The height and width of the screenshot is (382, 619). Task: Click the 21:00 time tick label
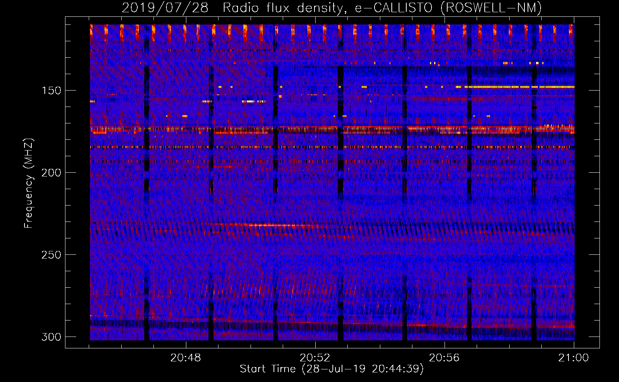pos(573,358)
